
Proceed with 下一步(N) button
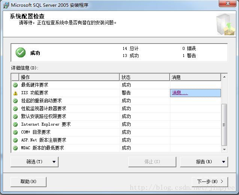point(210,181)
